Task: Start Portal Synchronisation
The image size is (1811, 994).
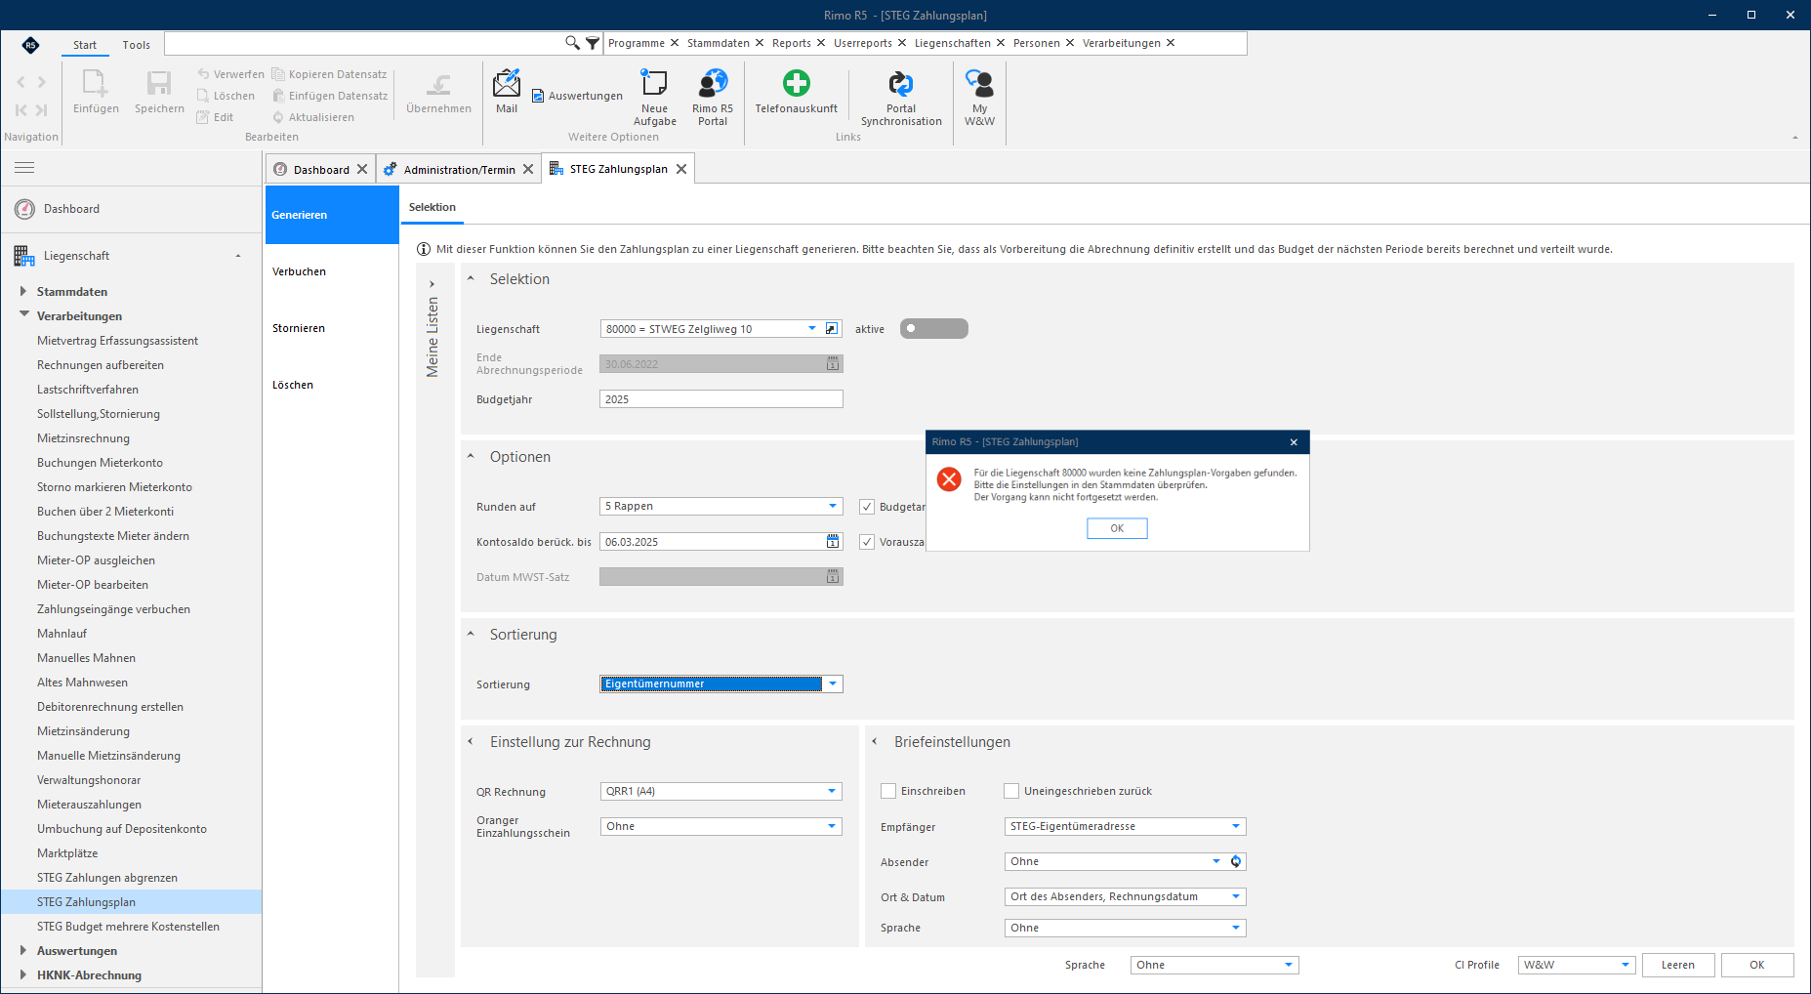Action: [901, 97]
